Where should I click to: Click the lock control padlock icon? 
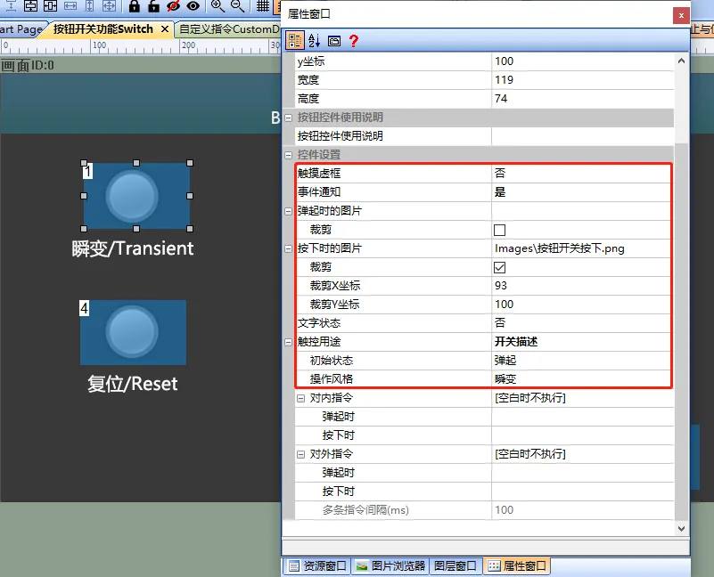pyautogui.click(x=134, y=5)
